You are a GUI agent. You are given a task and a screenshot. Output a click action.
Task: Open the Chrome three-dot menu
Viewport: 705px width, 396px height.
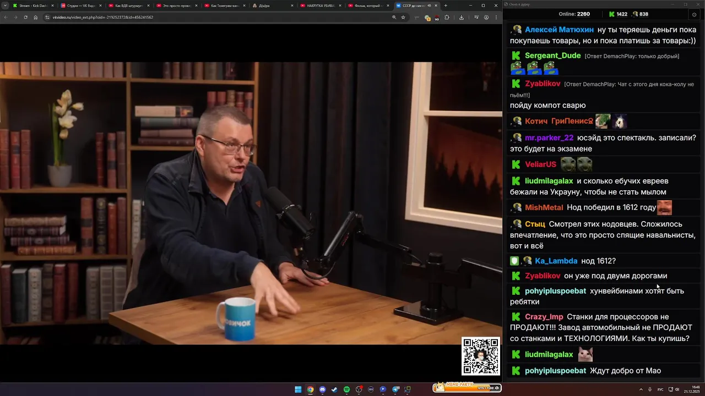tap(496, 17)
